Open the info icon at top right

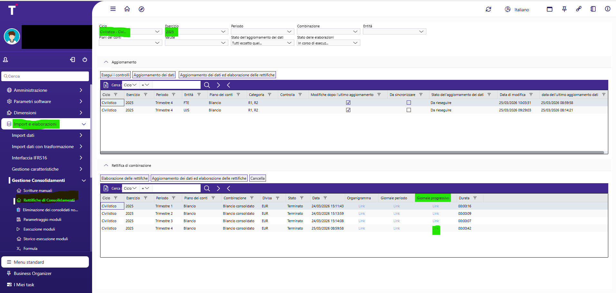pyautogui.click(x=607, y=9)
